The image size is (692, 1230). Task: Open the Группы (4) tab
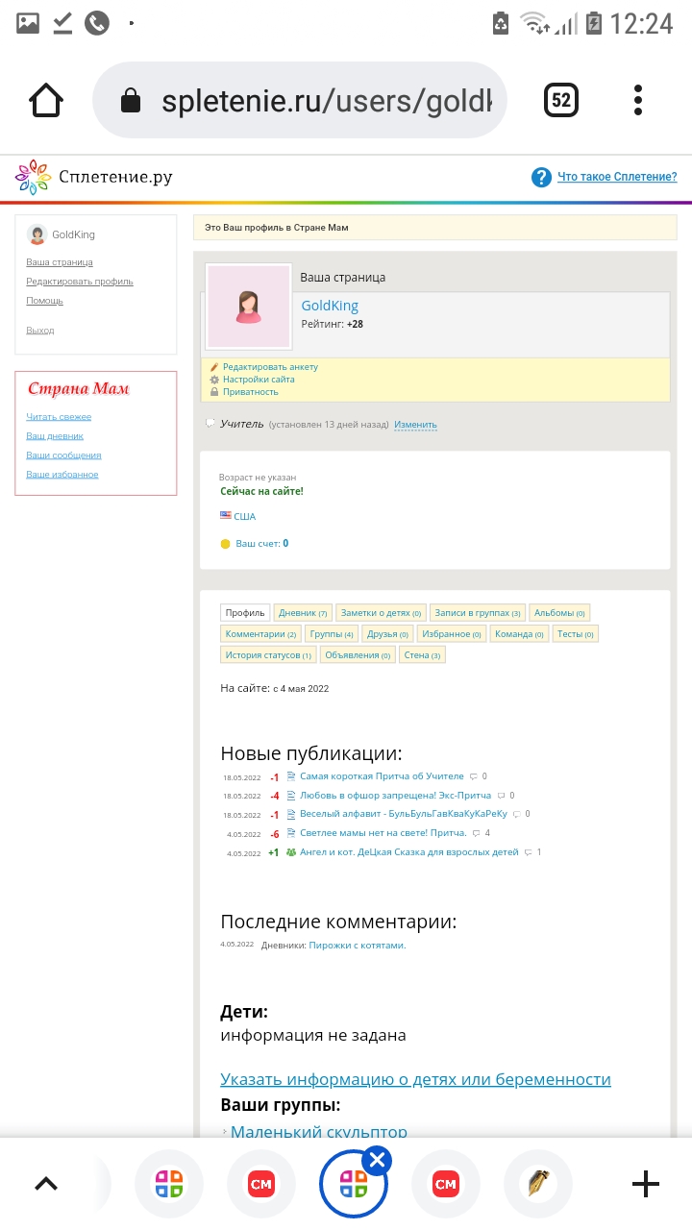(x=332, y=633)
